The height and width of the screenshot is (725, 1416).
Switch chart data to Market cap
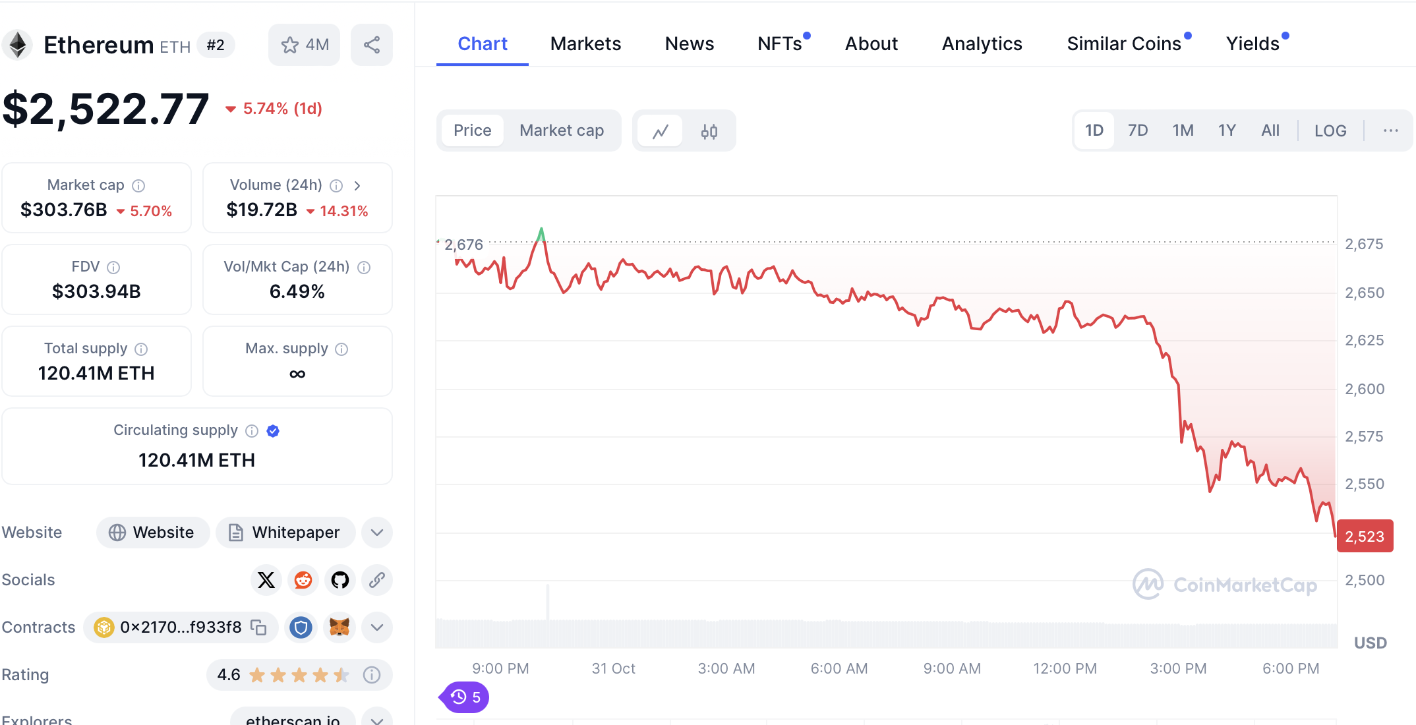[562, 130]
